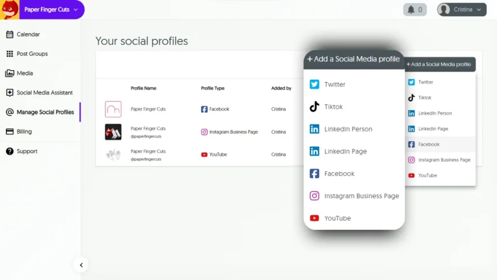Collapse the sidebar with the chevron arrow
Viewport: 497px width, 280px height.
81,265
